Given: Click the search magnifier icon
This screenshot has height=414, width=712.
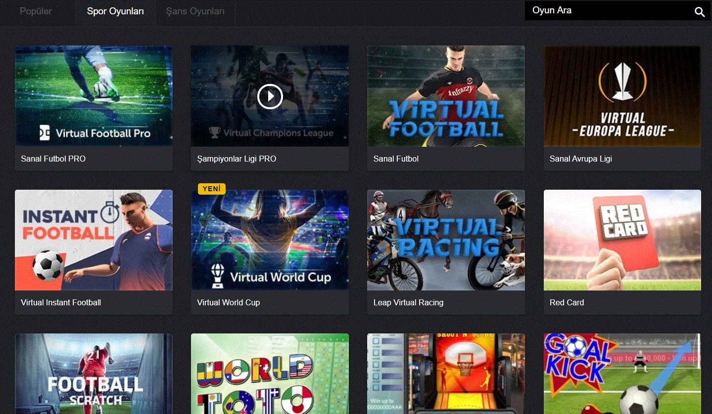Looking at the screenshot, I should click(x=699, y=12).
